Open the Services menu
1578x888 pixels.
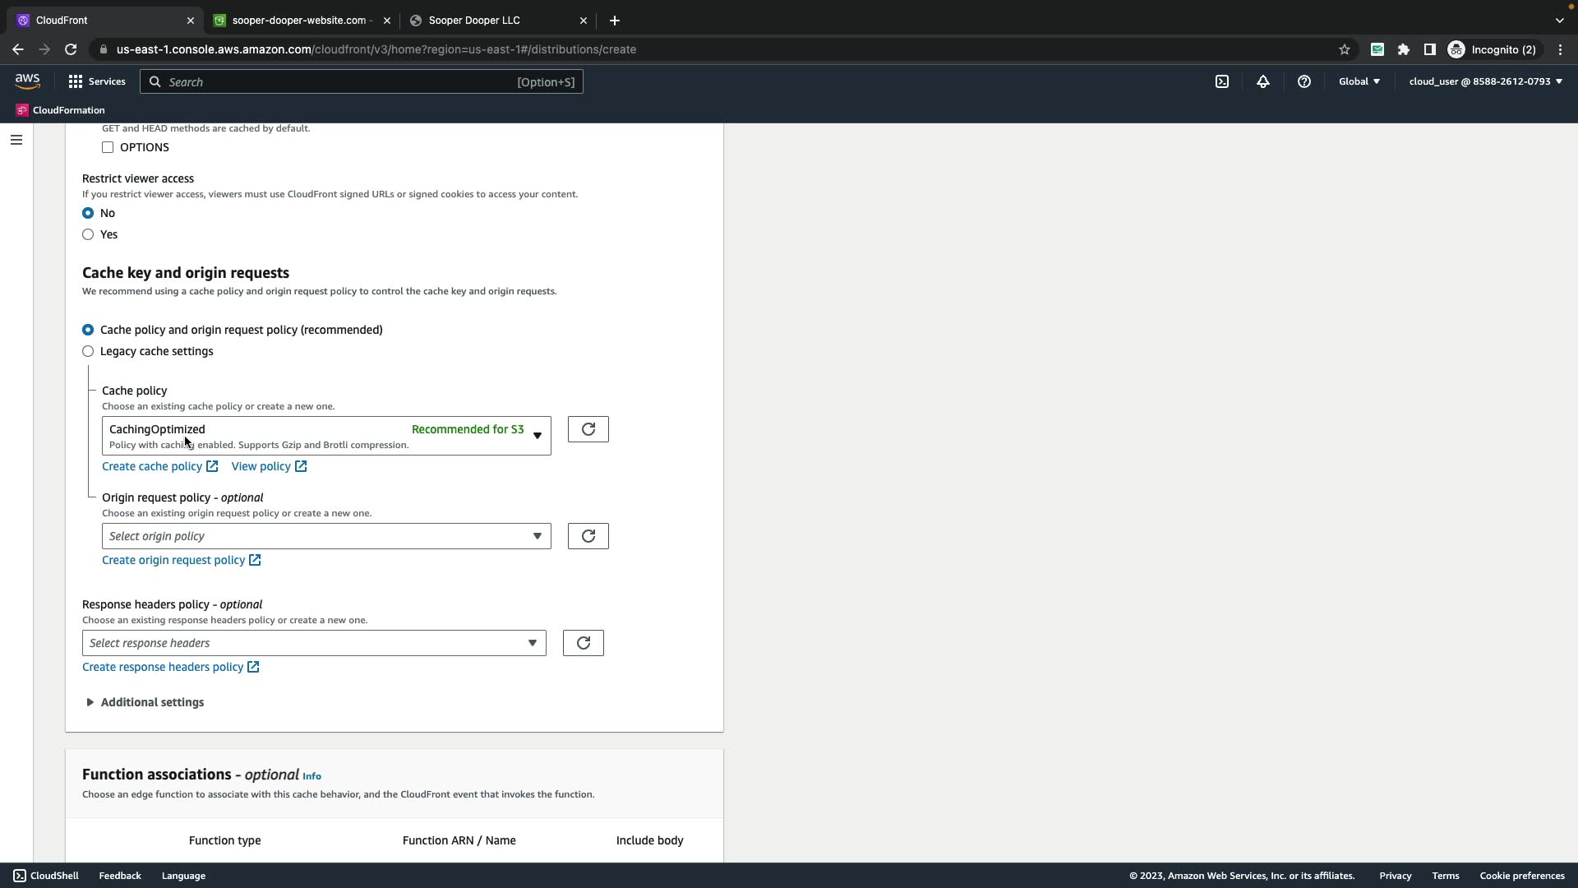click(x=97, y=81)
